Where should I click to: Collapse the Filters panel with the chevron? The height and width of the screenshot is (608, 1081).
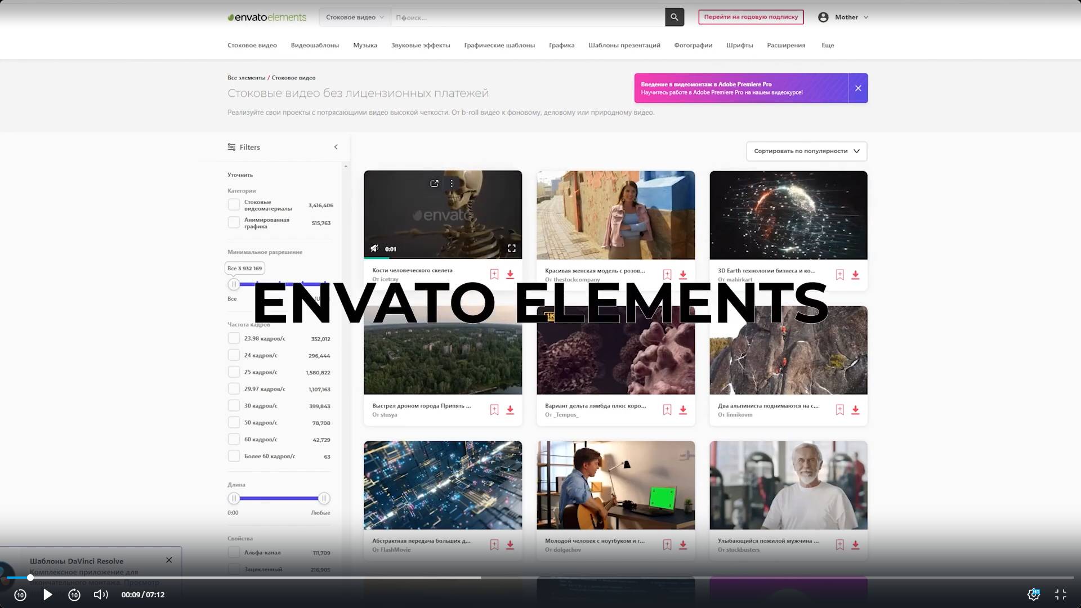tap(336, 147)
